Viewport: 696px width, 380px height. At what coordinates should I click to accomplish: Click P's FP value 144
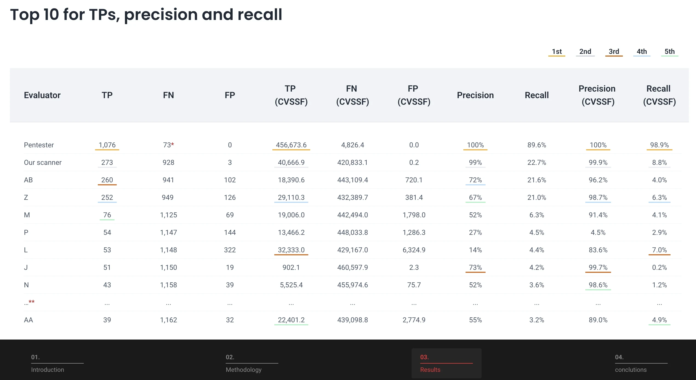[x=230, y=232]
